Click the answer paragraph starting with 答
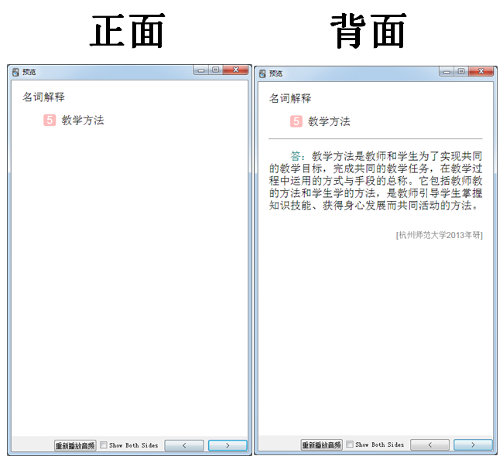503x456 pixels. (375, 181)
